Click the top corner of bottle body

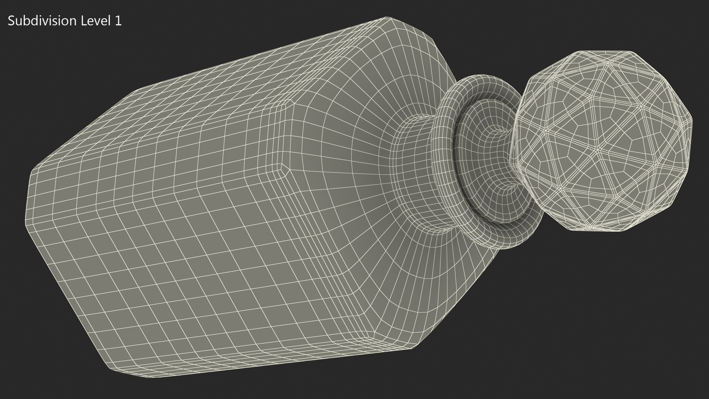click(387, 18)
